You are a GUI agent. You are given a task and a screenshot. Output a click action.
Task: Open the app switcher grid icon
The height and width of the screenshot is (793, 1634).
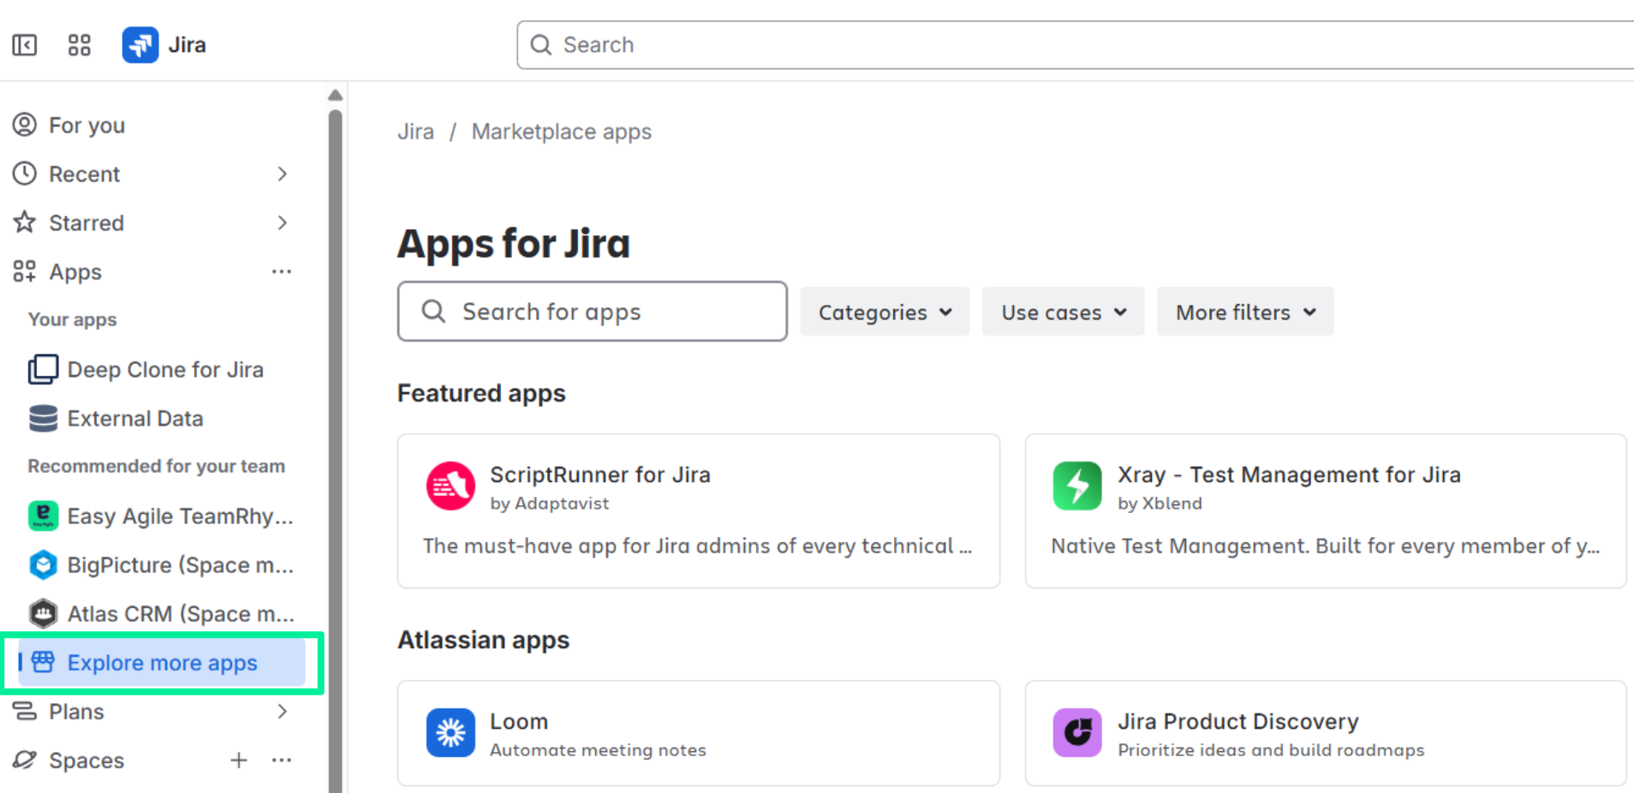[x=79, y=45]
